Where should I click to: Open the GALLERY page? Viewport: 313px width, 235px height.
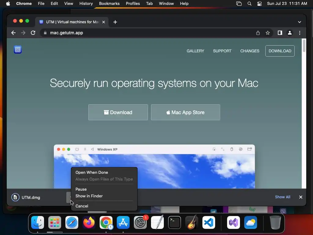pos(195,51)
